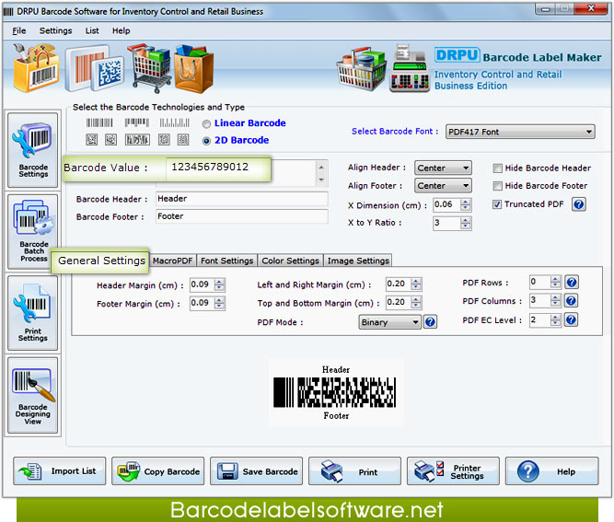This screenshot has width=614, height=522.
Task: Click the Copy Barcode button
Action: (x=157, y=471)
